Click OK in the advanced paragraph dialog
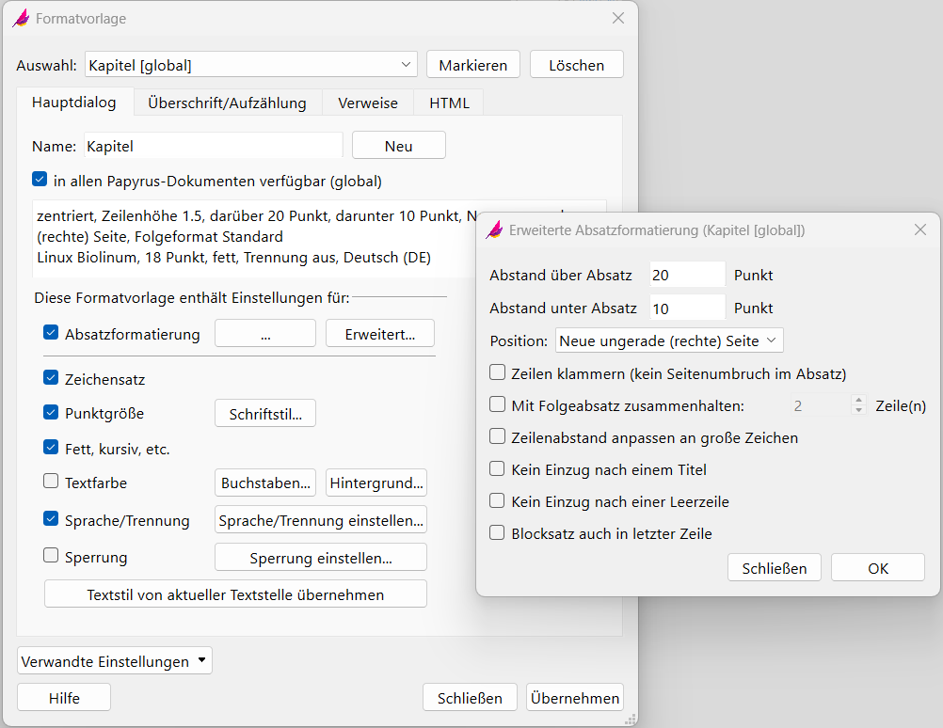 [877, 568]
